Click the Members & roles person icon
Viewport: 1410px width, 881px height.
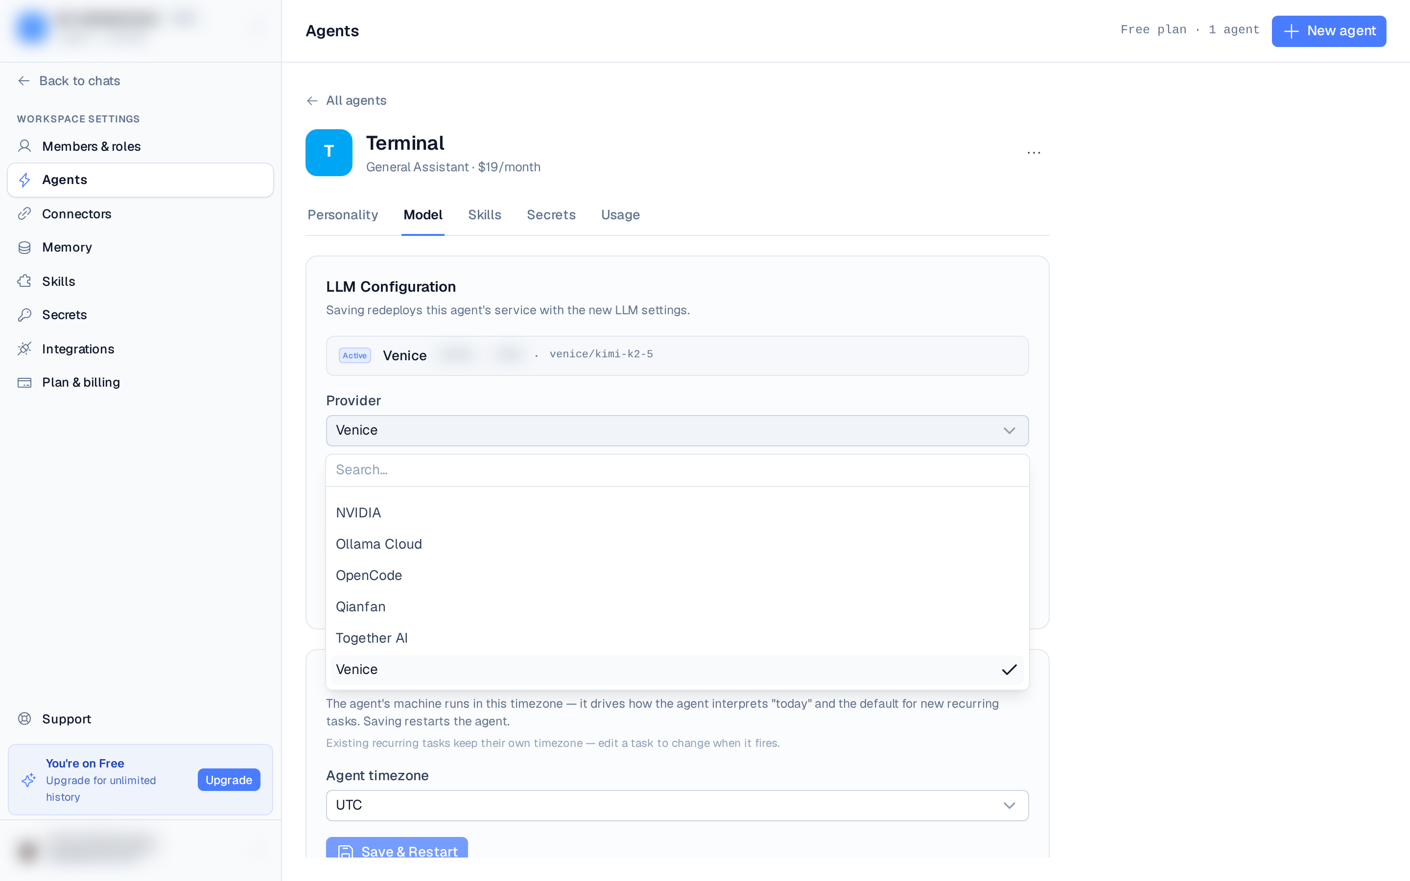pyautogui.click(x=24, y=146)
